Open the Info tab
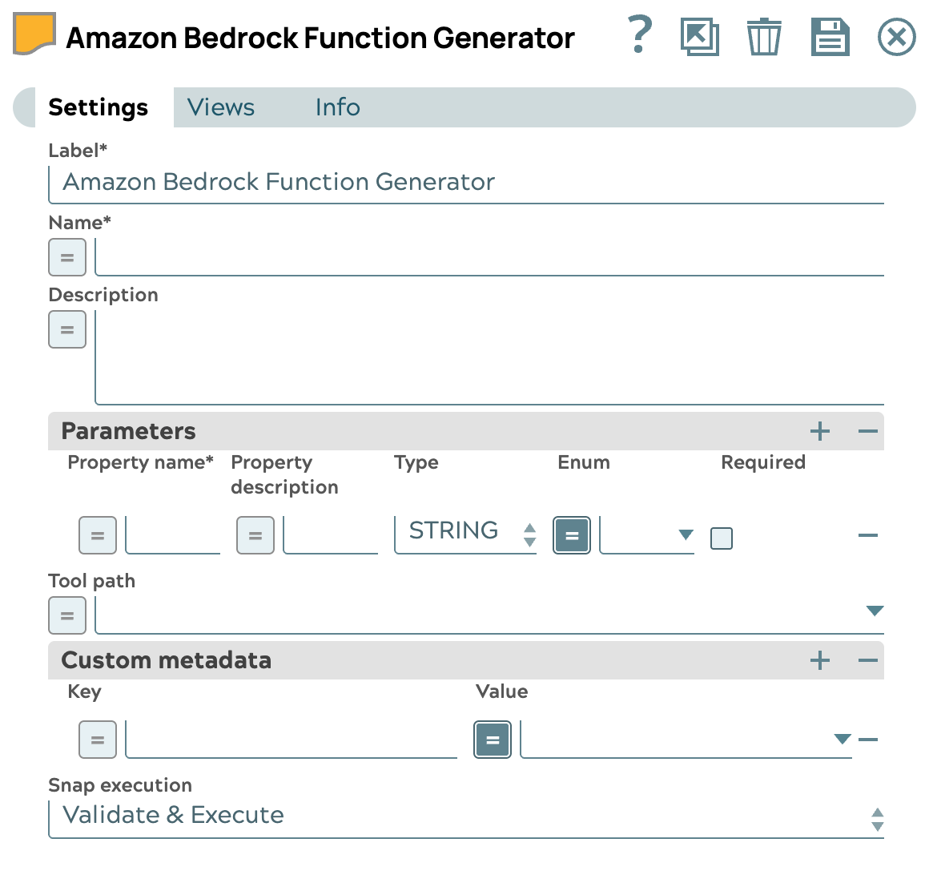Screen dimensions: 929x875 337,107
